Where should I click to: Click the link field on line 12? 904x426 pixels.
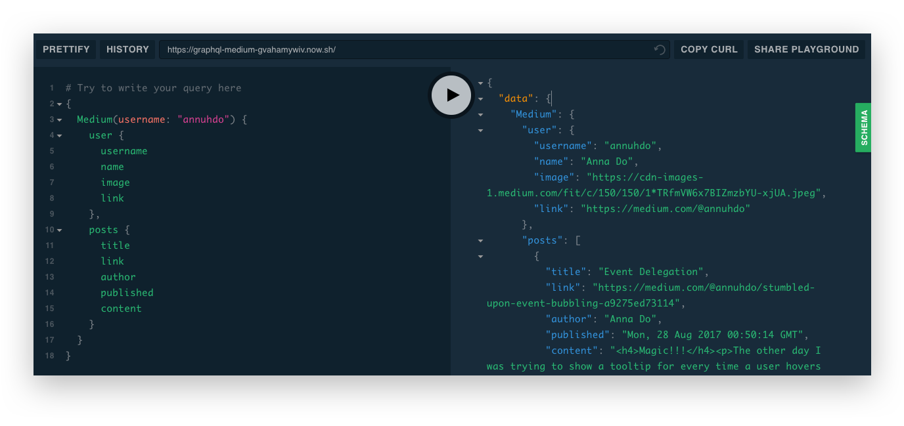click(112, 261)
